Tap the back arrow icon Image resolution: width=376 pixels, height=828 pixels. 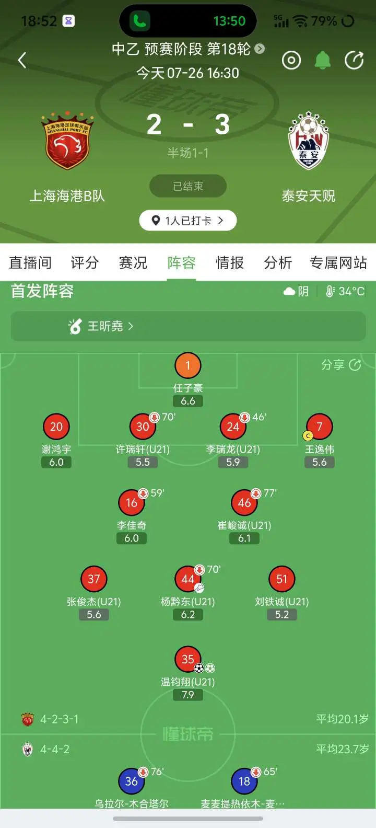point(22,61)
